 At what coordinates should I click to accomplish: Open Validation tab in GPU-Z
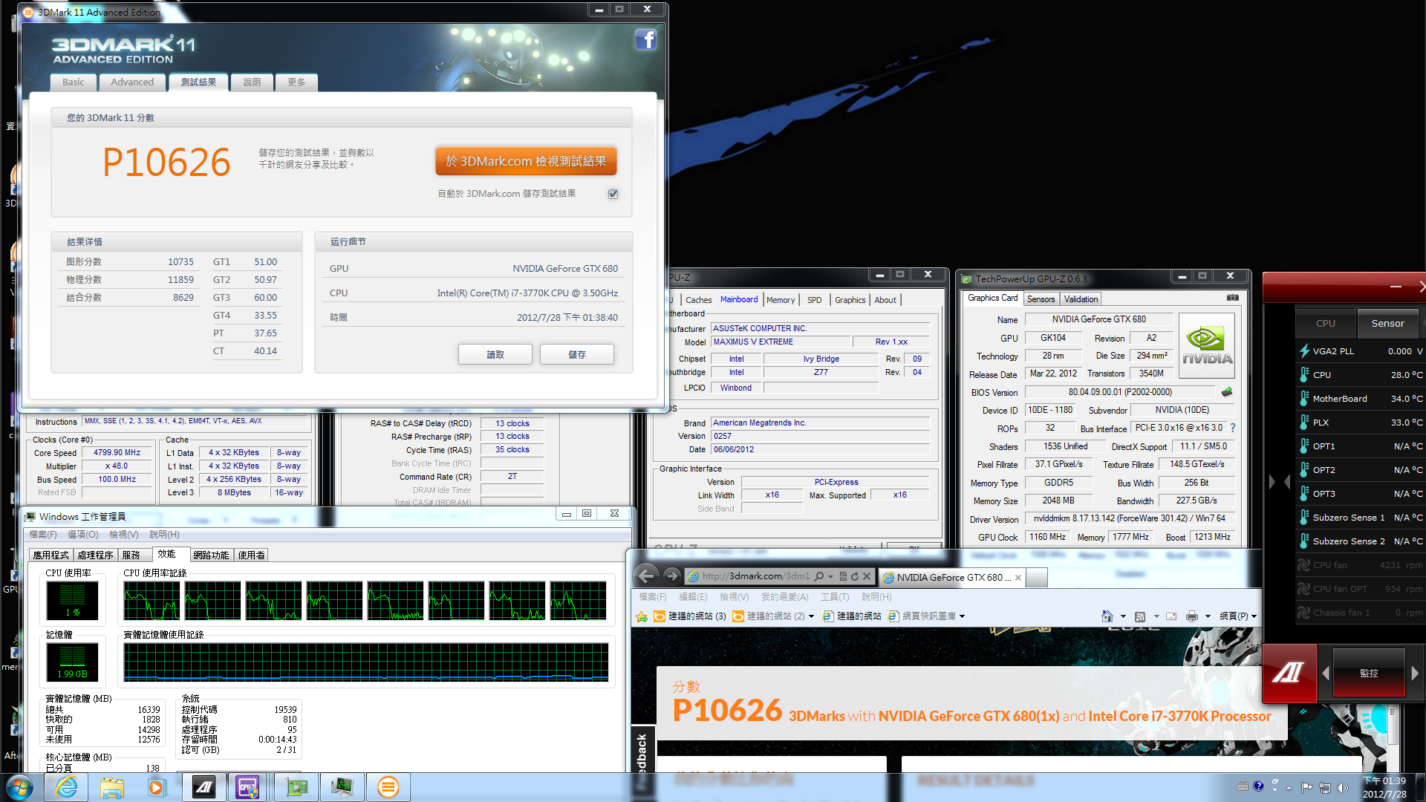click(x=1081, y=299)
